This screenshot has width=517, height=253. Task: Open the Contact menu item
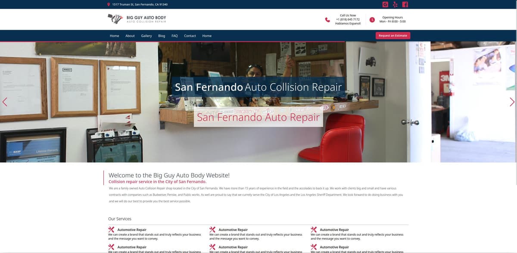point(190,36)
